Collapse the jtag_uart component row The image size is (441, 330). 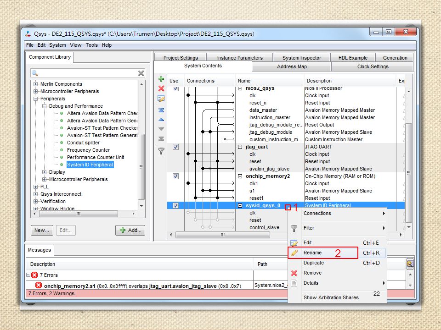[x=240, y=147]
